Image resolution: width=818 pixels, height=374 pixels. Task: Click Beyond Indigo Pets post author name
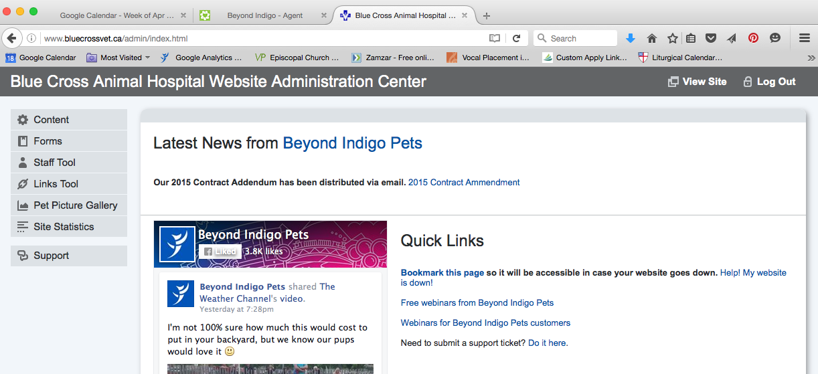coord(242,286)
